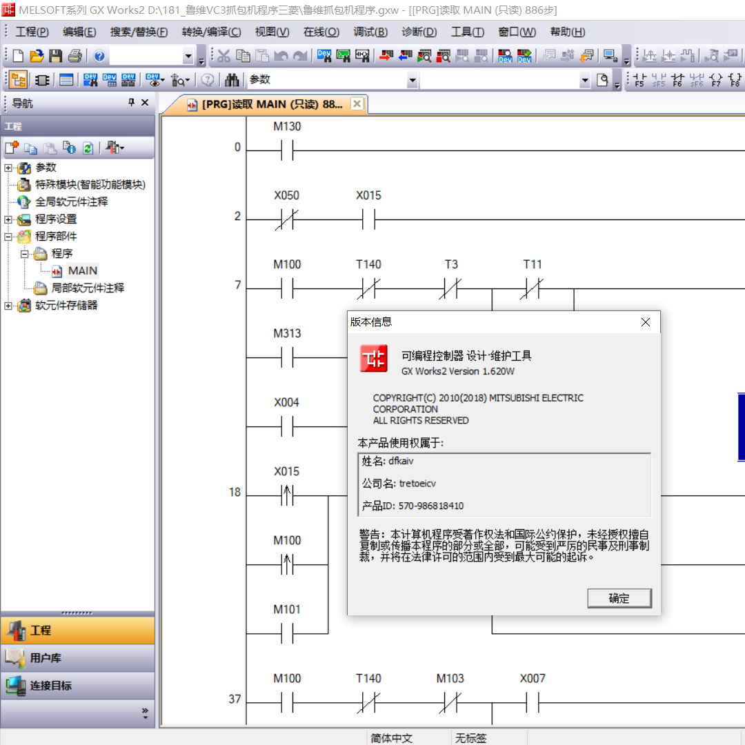Image resolution: width=745 pixels, height=745 pixels.
Task: Collapse the 程序 folder node
Action: tap(24, 254)
